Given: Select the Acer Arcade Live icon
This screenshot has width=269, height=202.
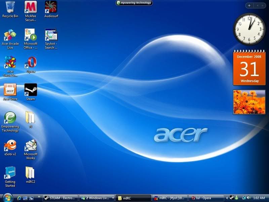Looking at the screenshot, I should tap(10, 35).
